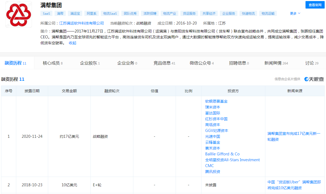Open investor 光速中国
The width and height of the screenshot is (326, 194).
[x=213, y=136]
